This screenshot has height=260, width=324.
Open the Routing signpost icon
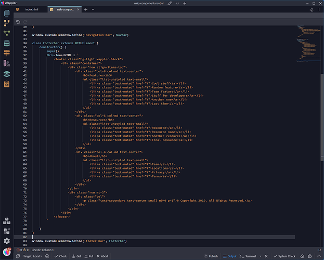coord(7,53)
